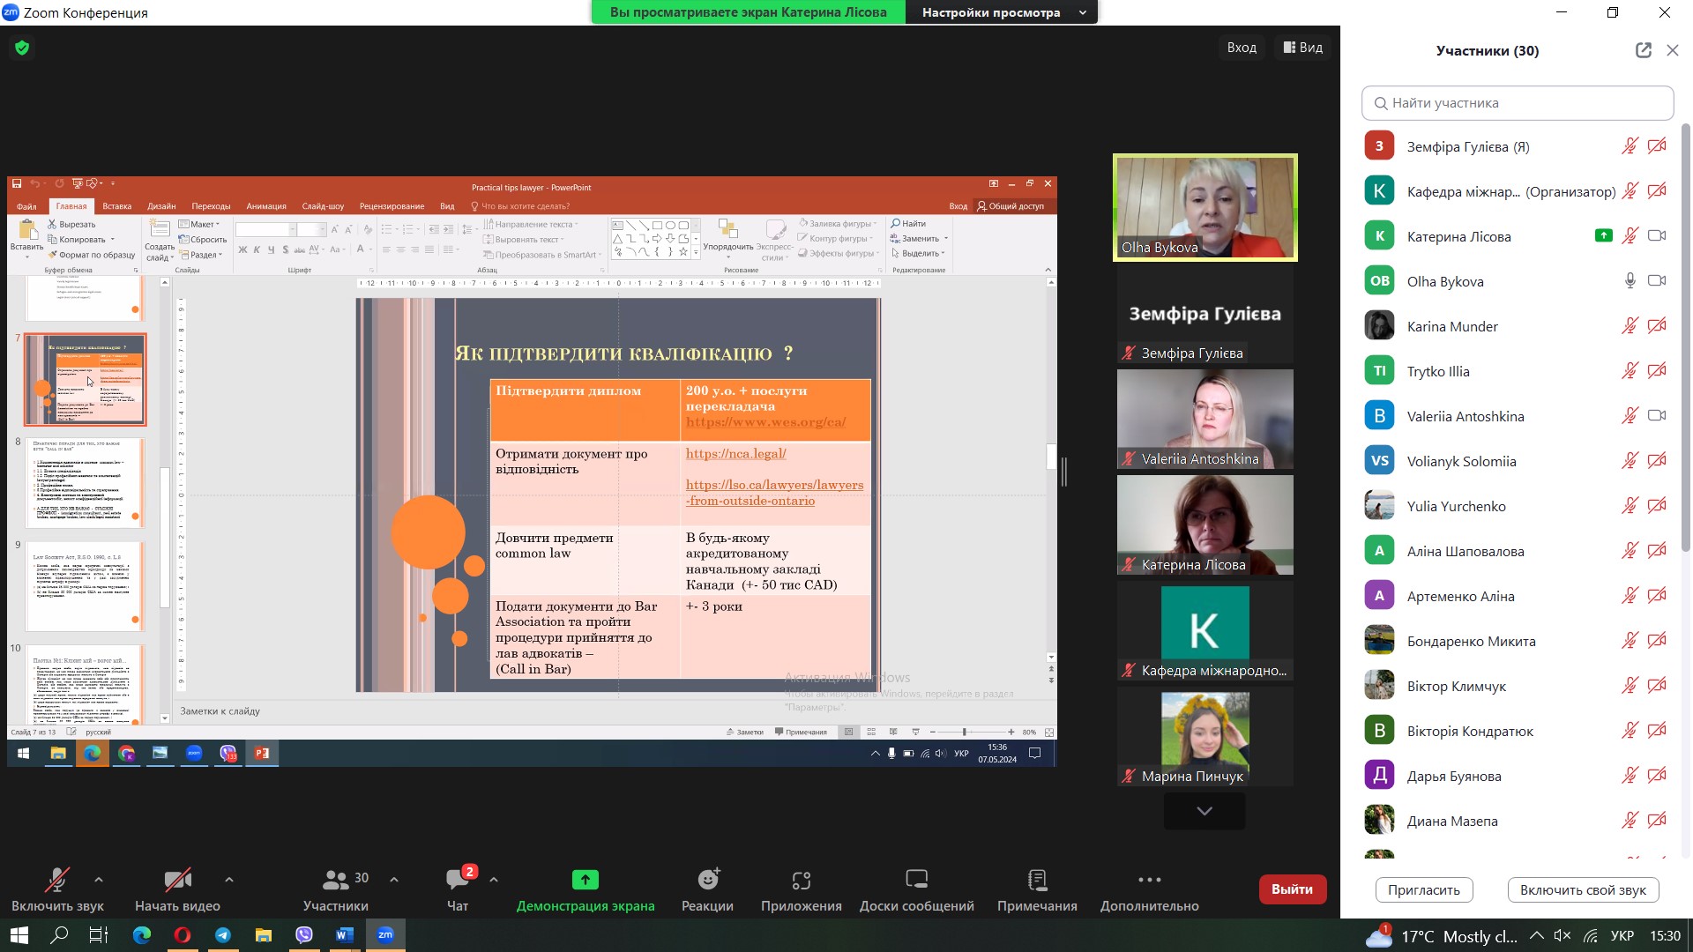Click the Выйти leave button

coord(1292,889)
